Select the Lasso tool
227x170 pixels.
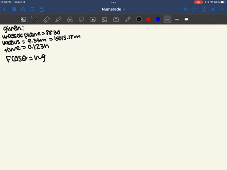tap(81, 19)
